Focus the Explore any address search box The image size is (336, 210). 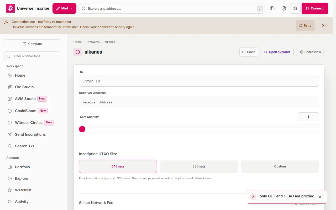(172, 8)
